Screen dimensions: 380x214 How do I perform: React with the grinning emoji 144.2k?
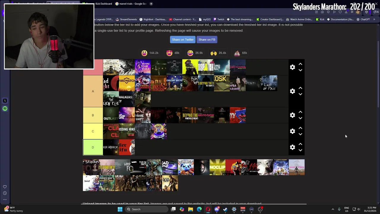pos(150,53)
